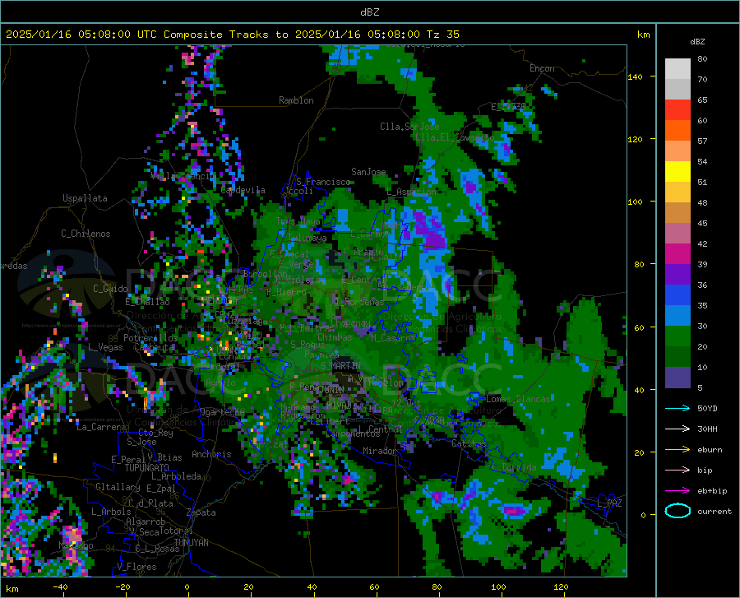Click the 'dBZ' title at top center
This screenshot has height=598, width=740.
tap(369, 12)
